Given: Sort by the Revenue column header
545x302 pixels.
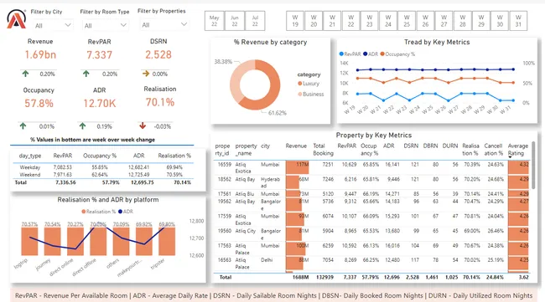Looking at the screenshot, I should click(296, 146).
